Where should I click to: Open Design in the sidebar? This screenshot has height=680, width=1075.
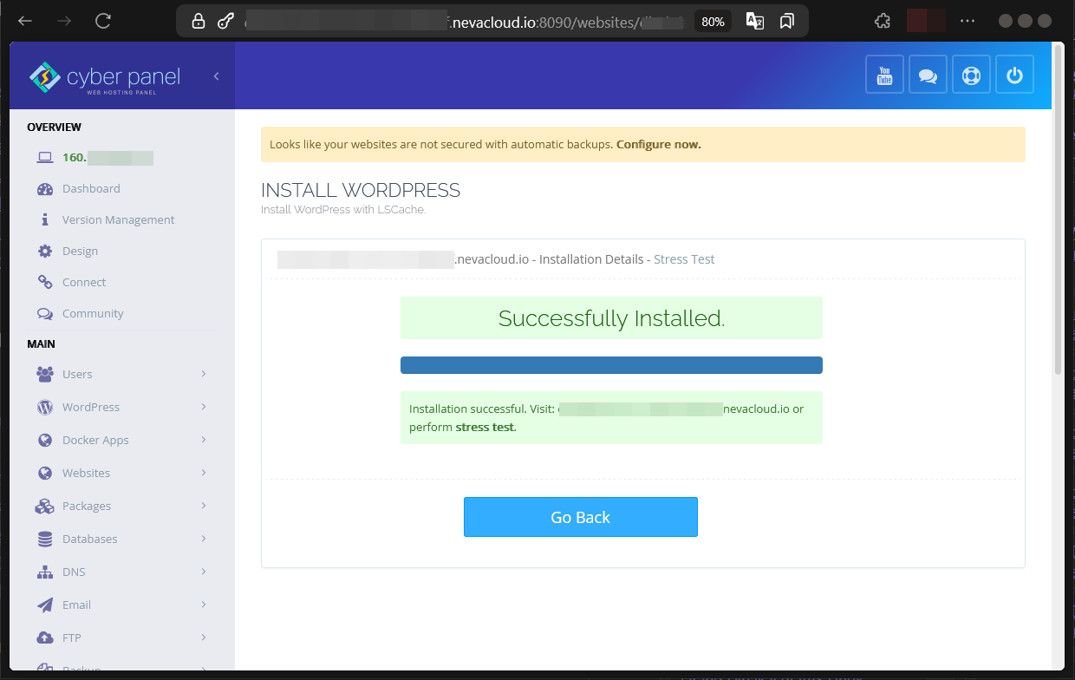point(80,252)
